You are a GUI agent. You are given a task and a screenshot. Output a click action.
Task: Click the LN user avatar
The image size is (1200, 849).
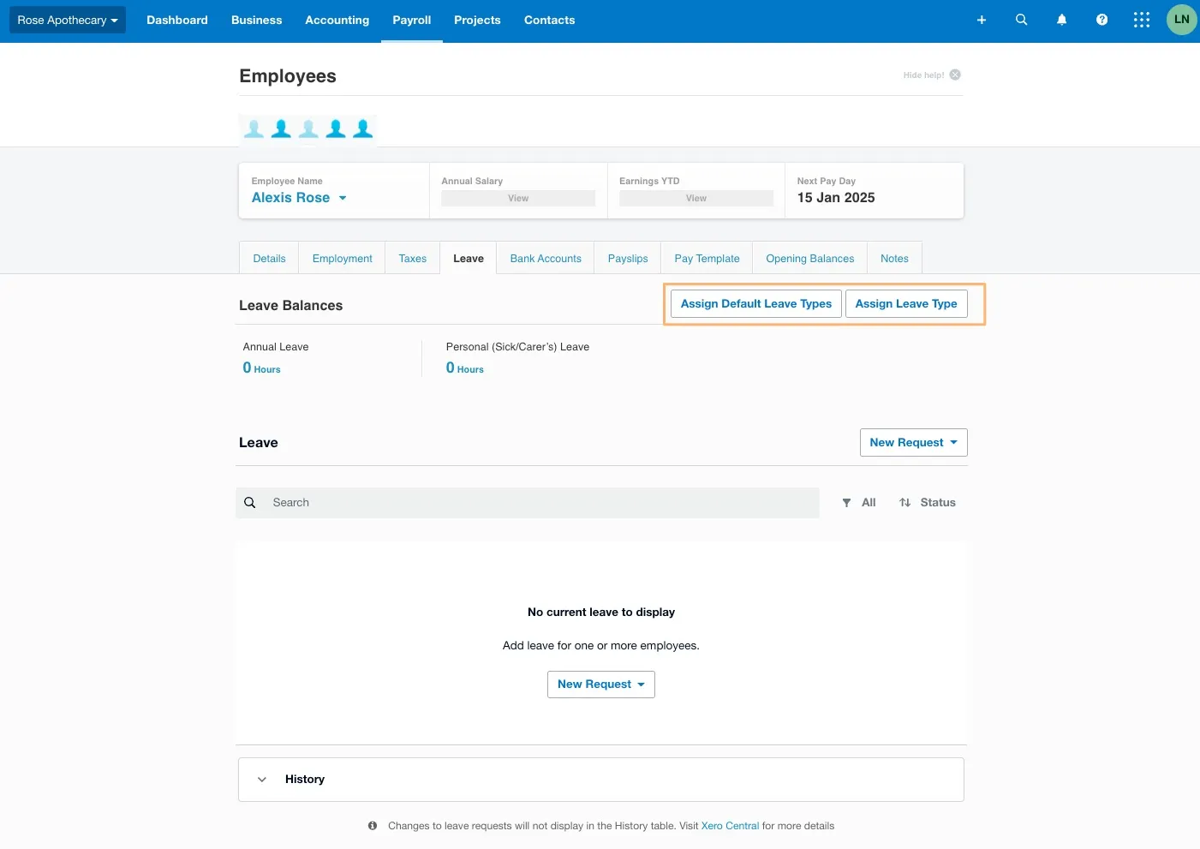coord(1181,20)
